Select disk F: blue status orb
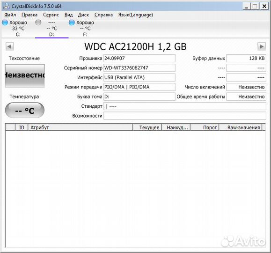 click(72, 22)
